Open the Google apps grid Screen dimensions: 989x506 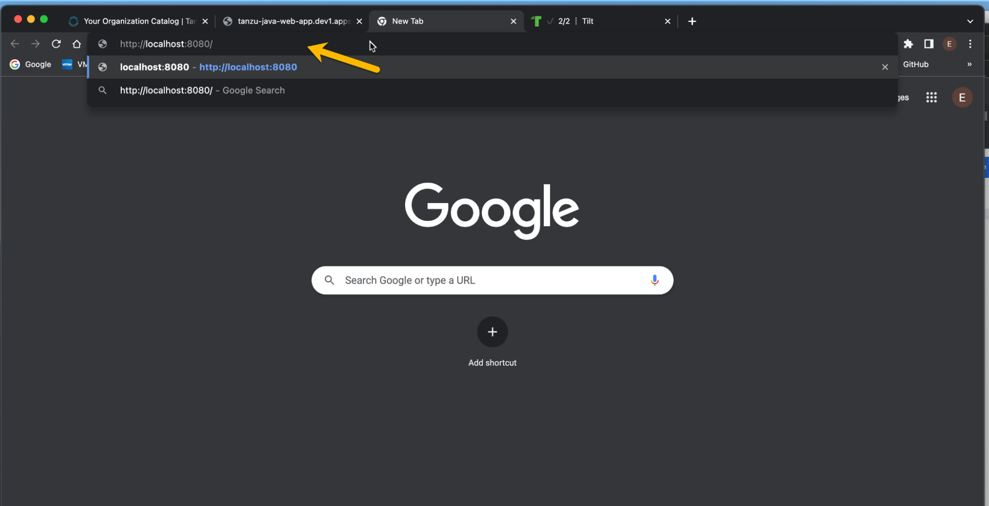pyautogui.click(x=931, y=97)
